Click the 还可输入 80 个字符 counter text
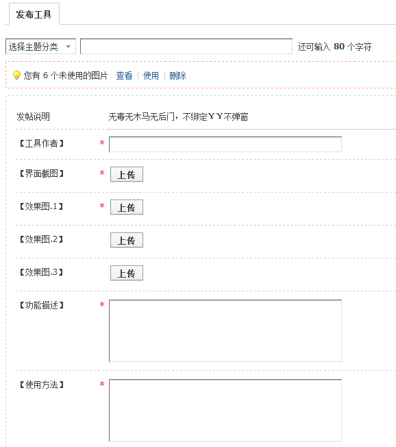Viewport: 396px width, 447px height. pos(335,47)
